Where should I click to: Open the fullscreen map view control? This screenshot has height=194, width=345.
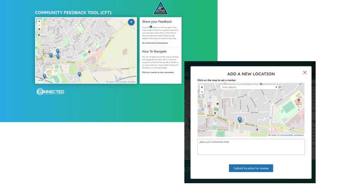pos(39,29)
